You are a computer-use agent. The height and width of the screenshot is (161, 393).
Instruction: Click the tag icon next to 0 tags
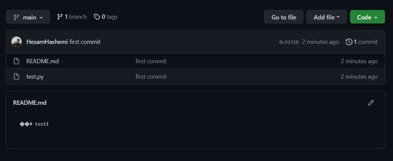(97, 17)
